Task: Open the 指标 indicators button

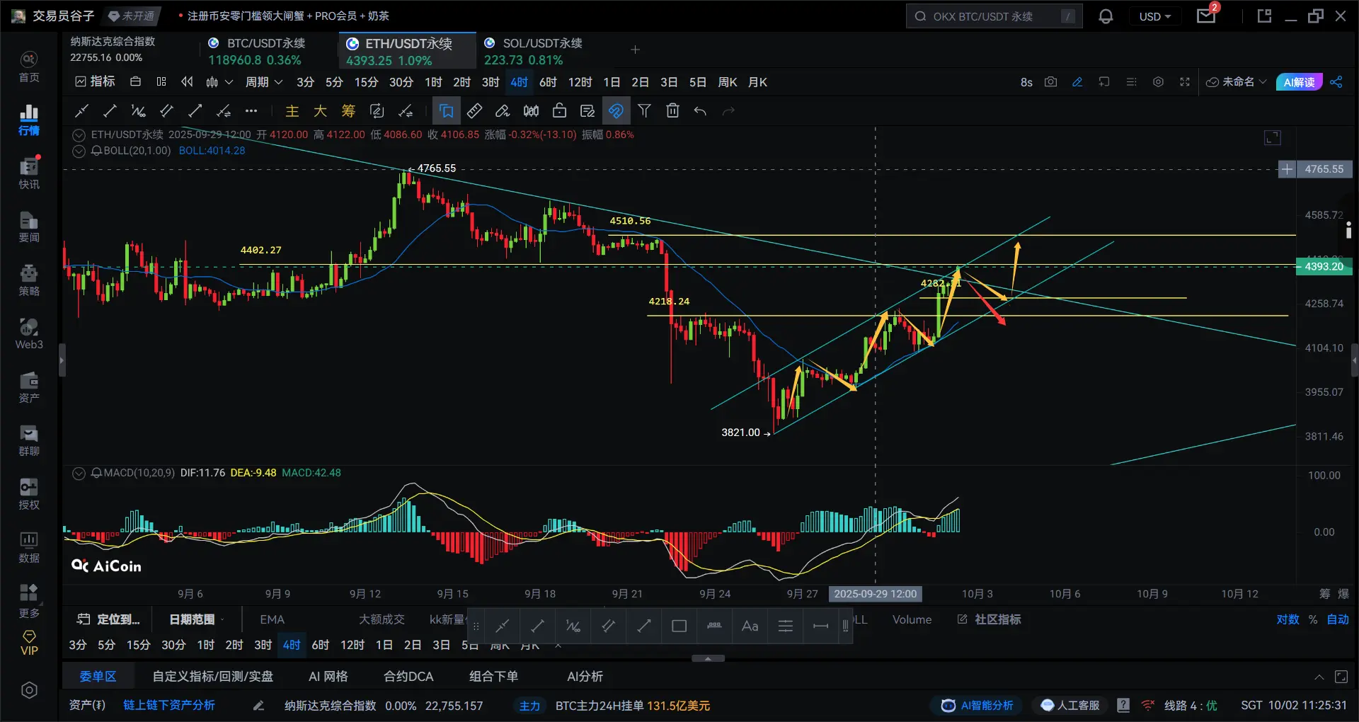Action: point(95,82)
